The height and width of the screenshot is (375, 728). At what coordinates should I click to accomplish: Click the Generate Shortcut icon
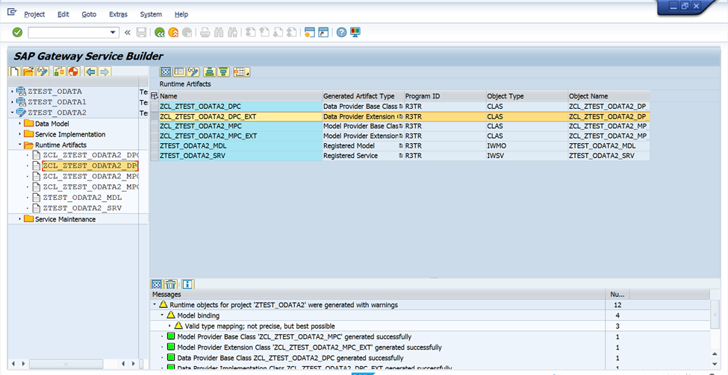pyautogui.click(x=323, y=33)
